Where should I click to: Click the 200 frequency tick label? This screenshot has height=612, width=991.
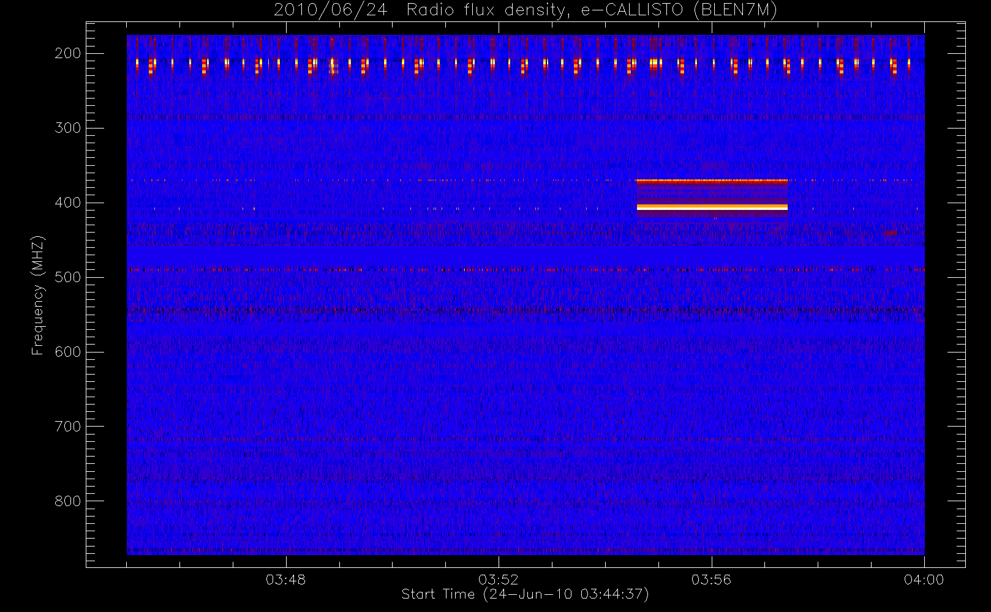pos(67,53)
